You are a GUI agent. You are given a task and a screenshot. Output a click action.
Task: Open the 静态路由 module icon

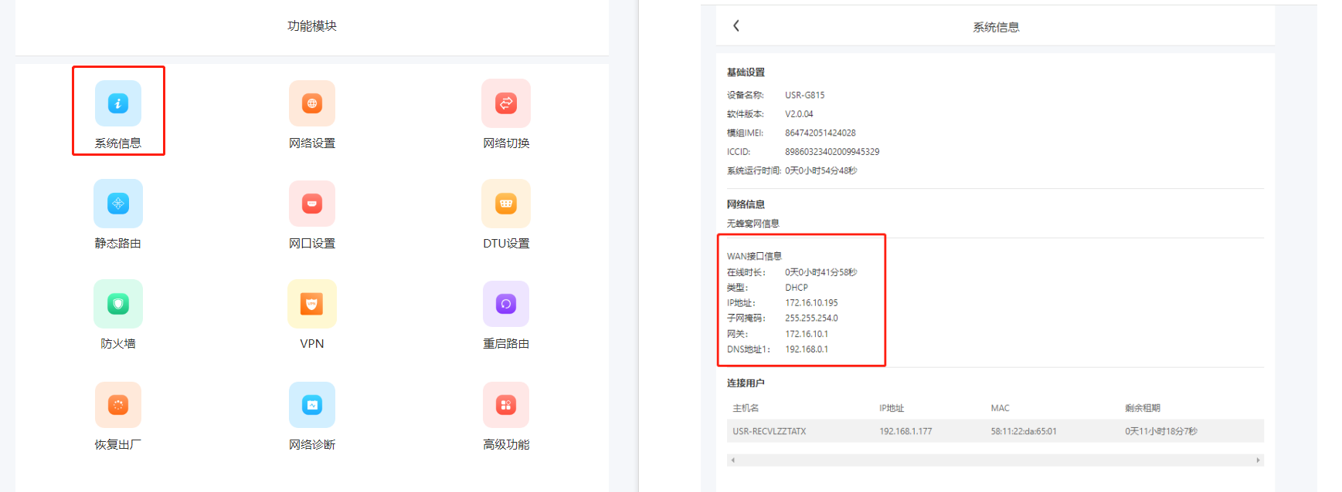pyautogui.click(x=118, y=204)
